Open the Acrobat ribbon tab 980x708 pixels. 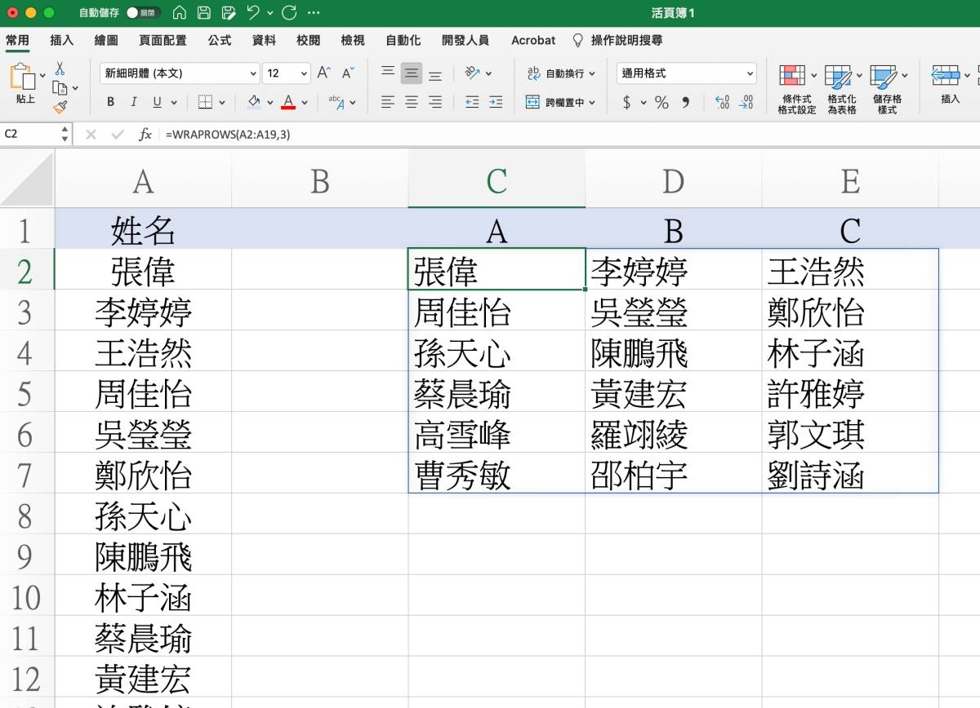[x=532, y=40]
